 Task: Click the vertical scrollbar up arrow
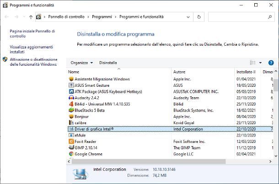276,71
